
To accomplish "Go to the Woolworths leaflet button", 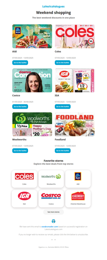I will [x=20, y=151].
